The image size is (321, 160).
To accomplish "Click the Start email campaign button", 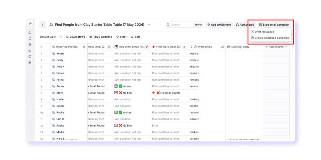I will tap(274, 25).
